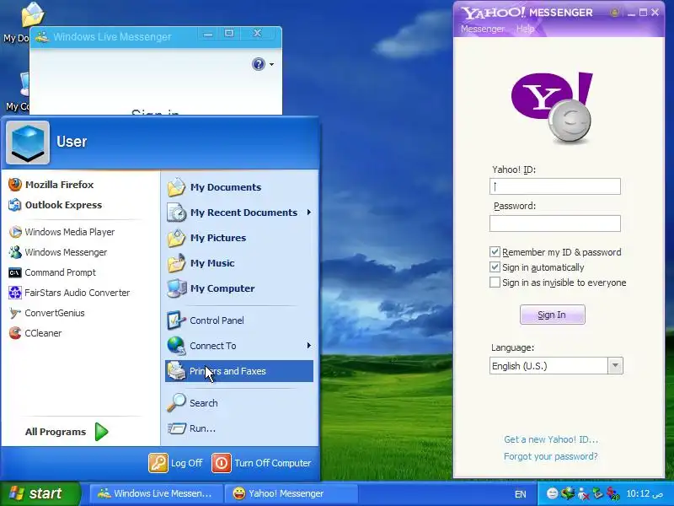
Task: Click the Log Off button
Action: 175,463
